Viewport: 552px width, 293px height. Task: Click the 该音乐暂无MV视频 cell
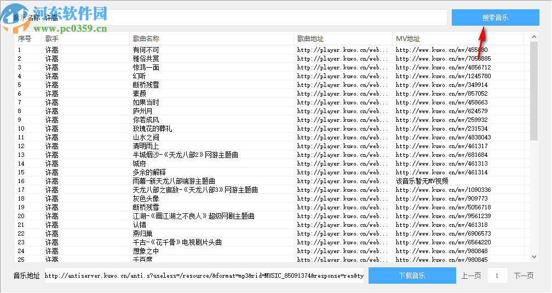(x=422, y=181)
